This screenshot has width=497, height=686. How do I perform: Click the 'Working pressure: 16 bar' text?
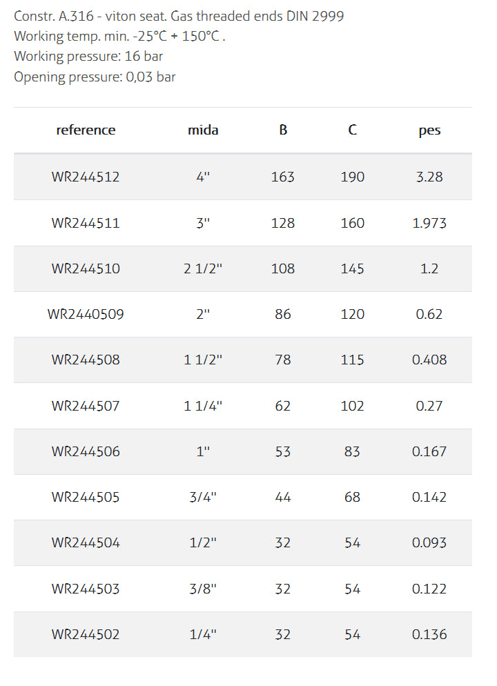tap(88, 56)
